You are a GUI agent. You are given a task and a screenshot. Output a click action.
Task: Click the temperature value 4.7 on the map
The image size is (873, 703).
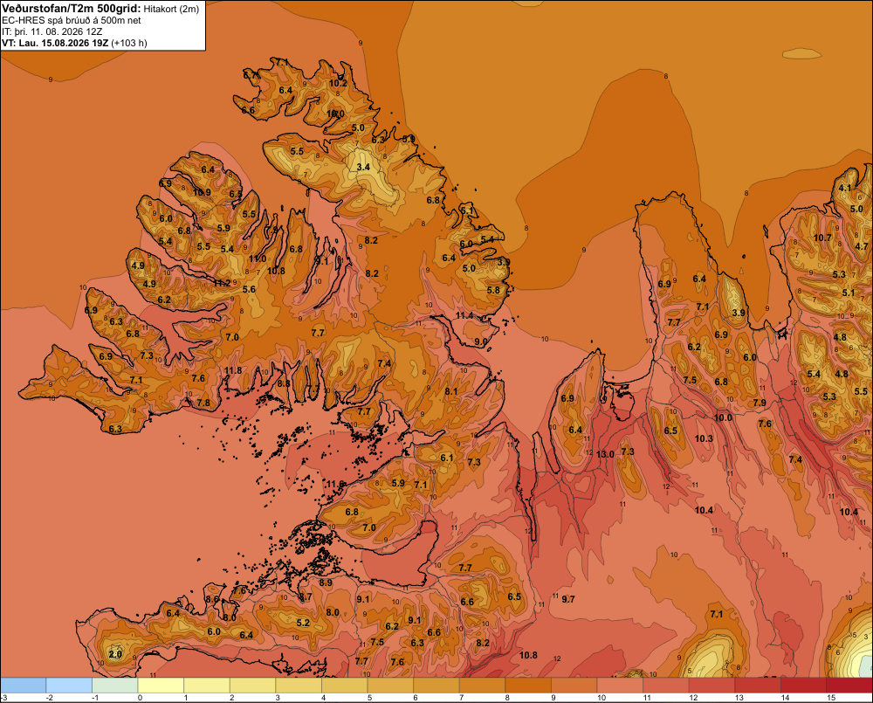[x=862, y=246]
